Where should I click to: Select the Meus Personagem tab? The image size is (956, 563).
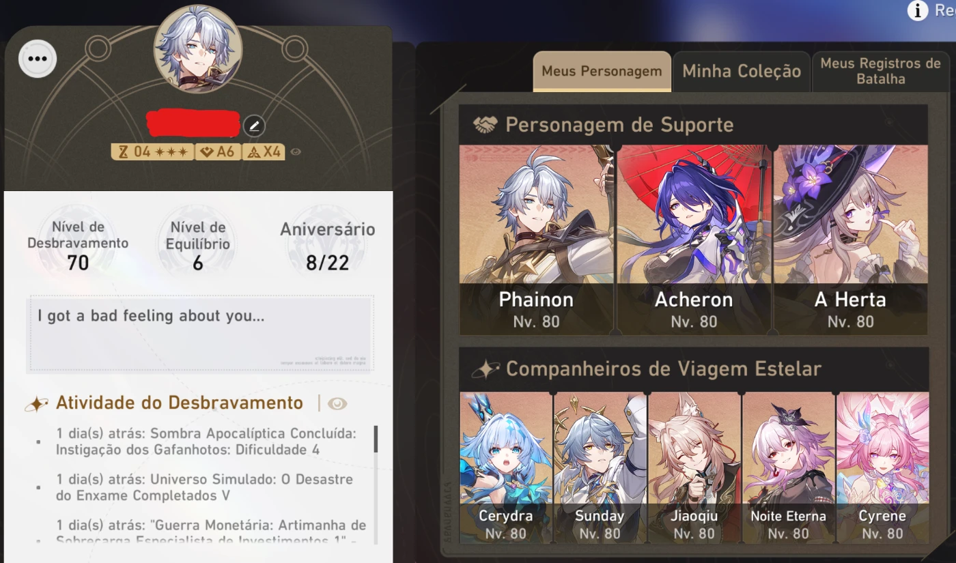pos(602,71)
